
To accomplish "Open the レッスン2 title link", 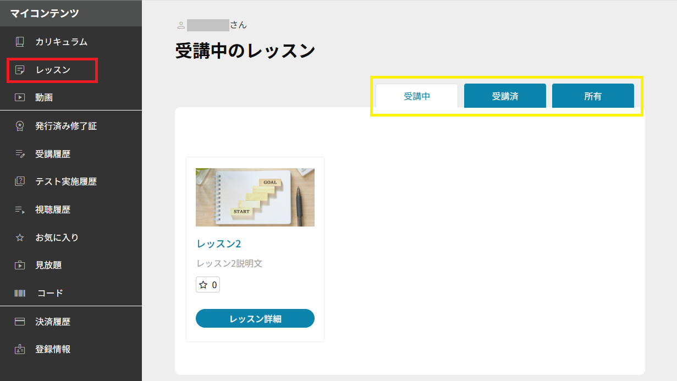I will tap(219, 244).
